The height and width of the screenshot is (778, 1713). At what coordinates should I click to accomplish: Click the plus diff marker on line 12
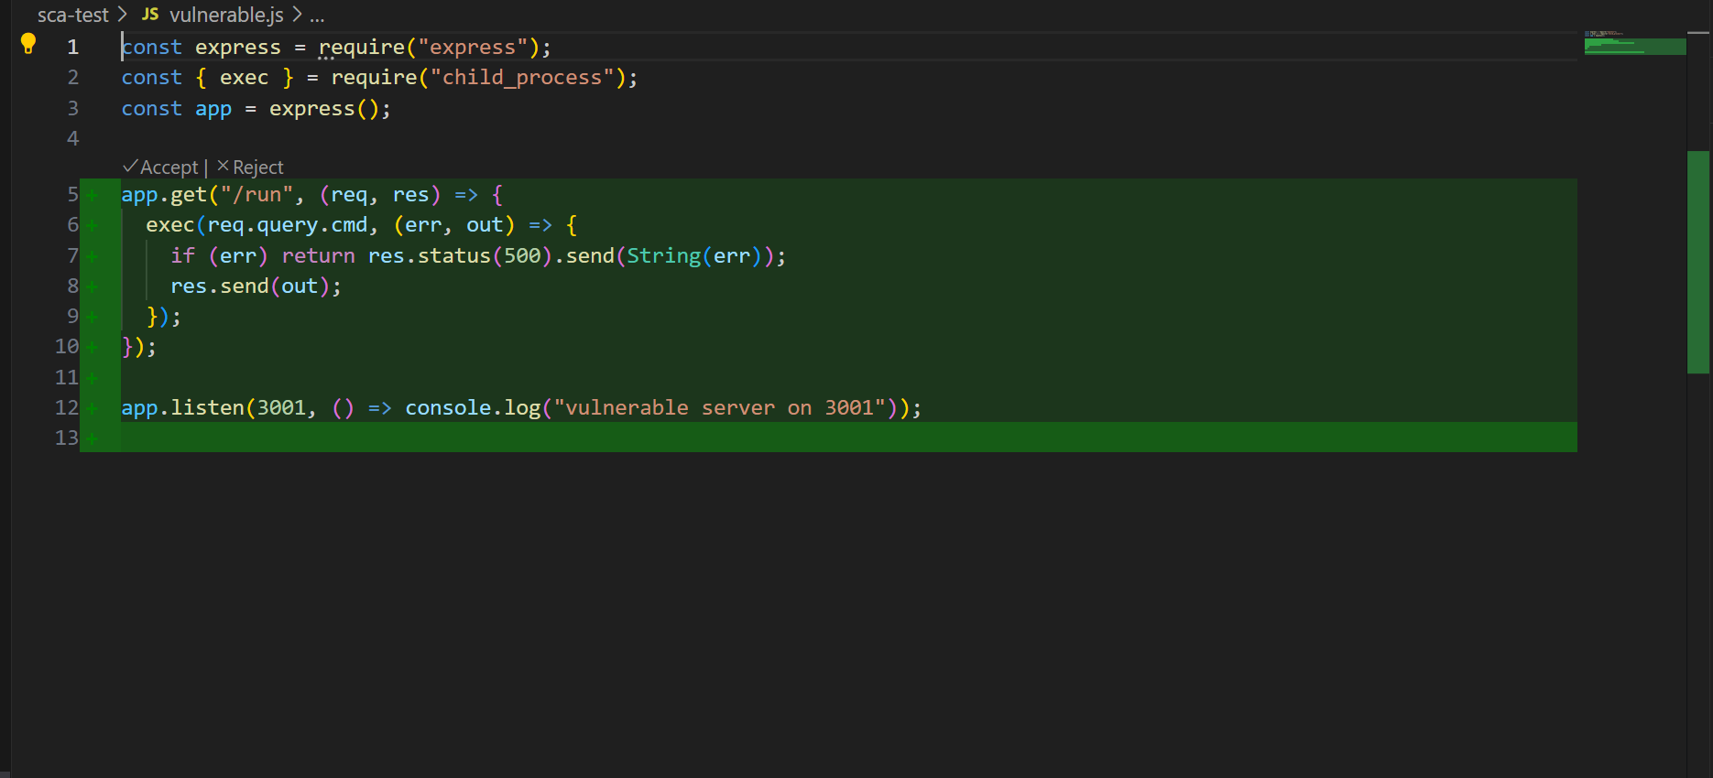click(x=92, y=408)
